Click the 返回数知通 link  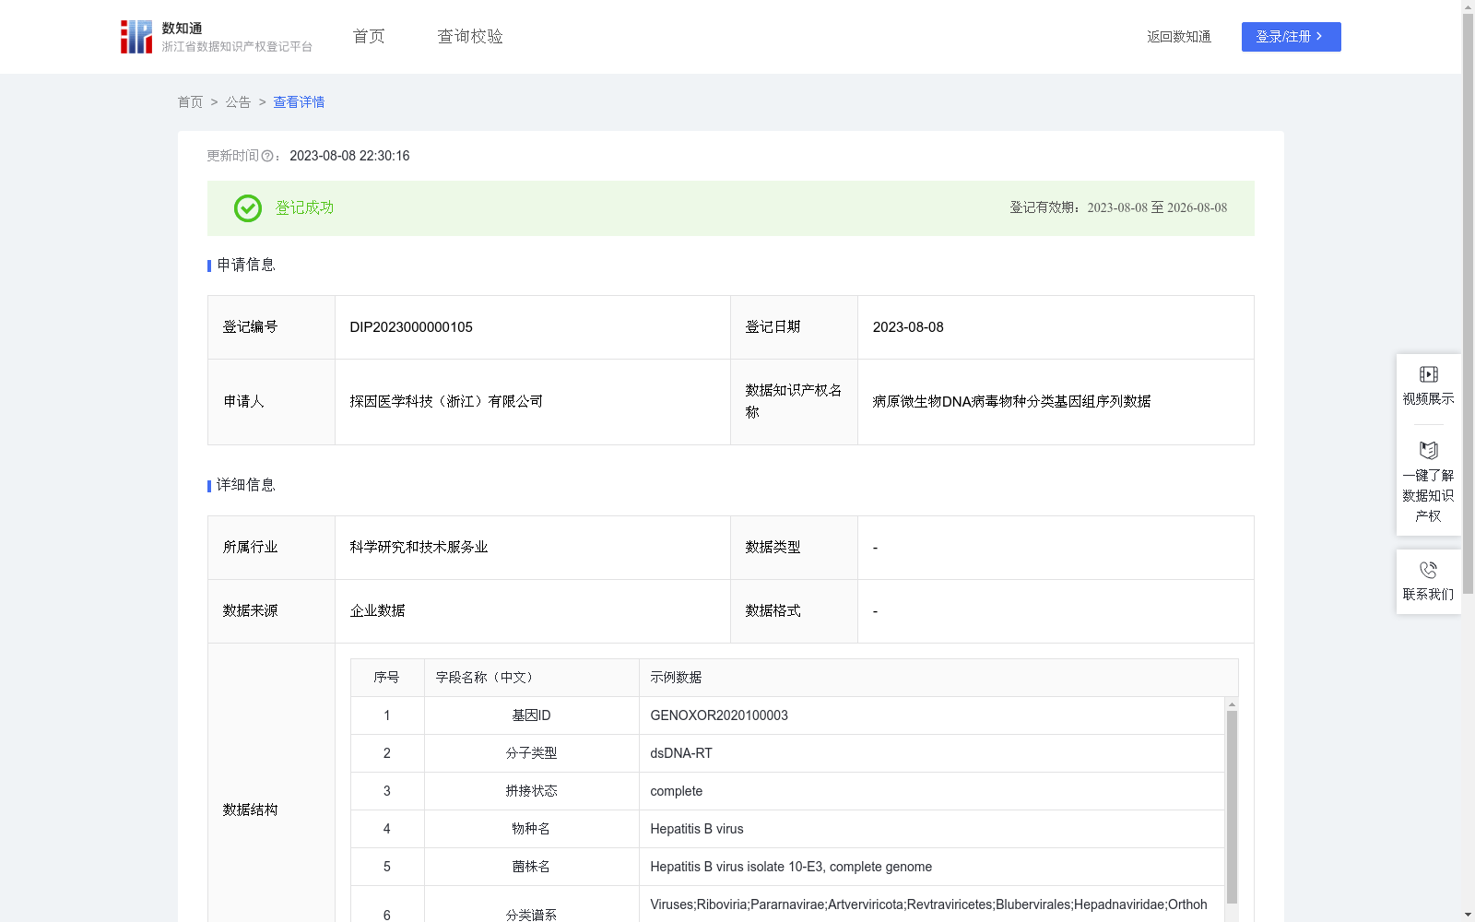(1179, 37)
